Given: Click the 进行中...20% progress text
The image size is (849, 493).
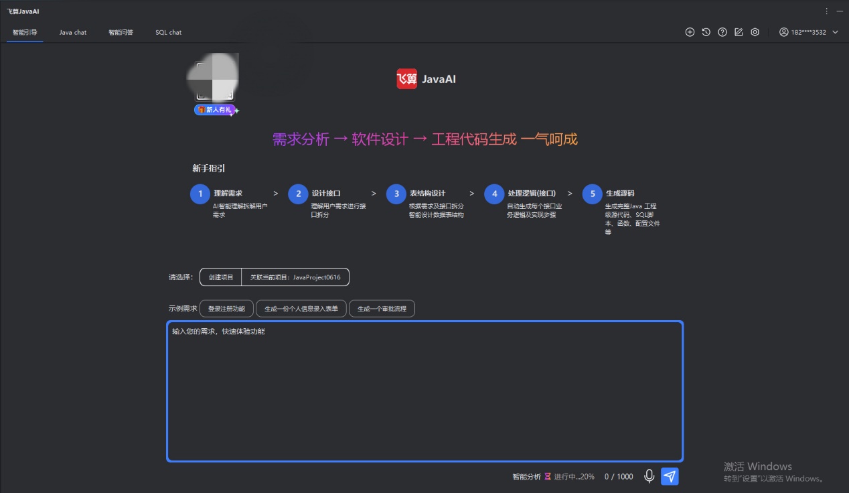Looking at the screenshot, I should click(574, 477).
